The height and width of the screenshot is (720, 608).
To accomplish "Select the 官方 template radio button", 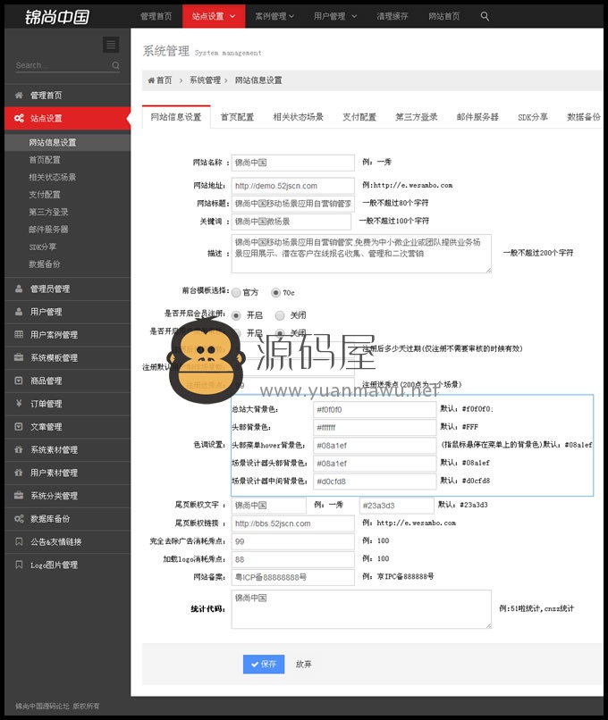I will point(236,292).
